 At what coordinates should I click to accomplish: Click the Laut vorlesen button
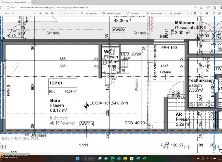point(89,13)
